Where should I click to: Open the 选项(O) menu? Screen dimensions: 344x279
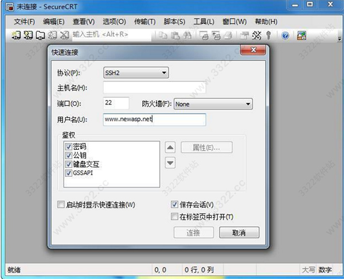click(x=114, y=22)
